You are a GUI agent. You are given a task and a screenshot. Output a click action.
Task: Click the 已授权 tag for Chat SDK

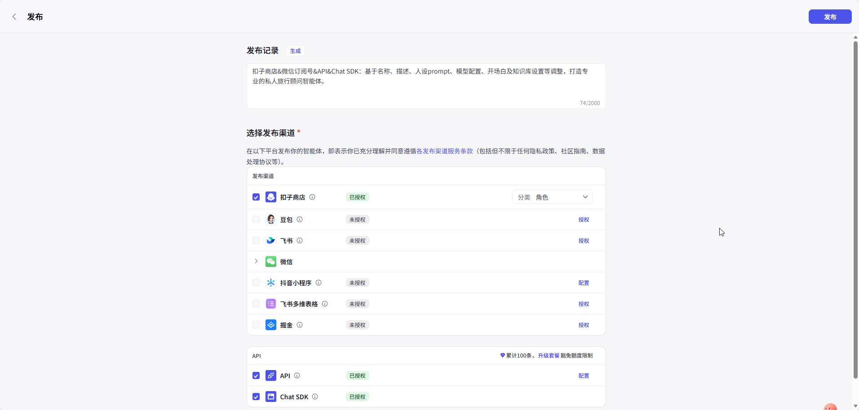[357, 397]
